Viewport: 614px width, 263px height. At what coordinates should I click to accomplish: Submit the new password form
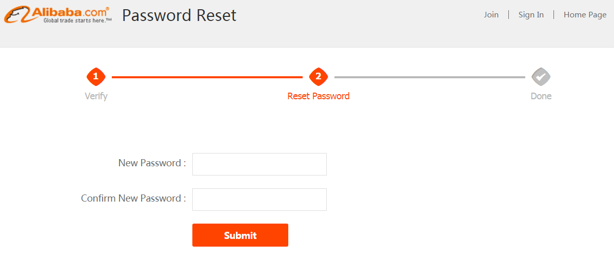pos(240,235)
